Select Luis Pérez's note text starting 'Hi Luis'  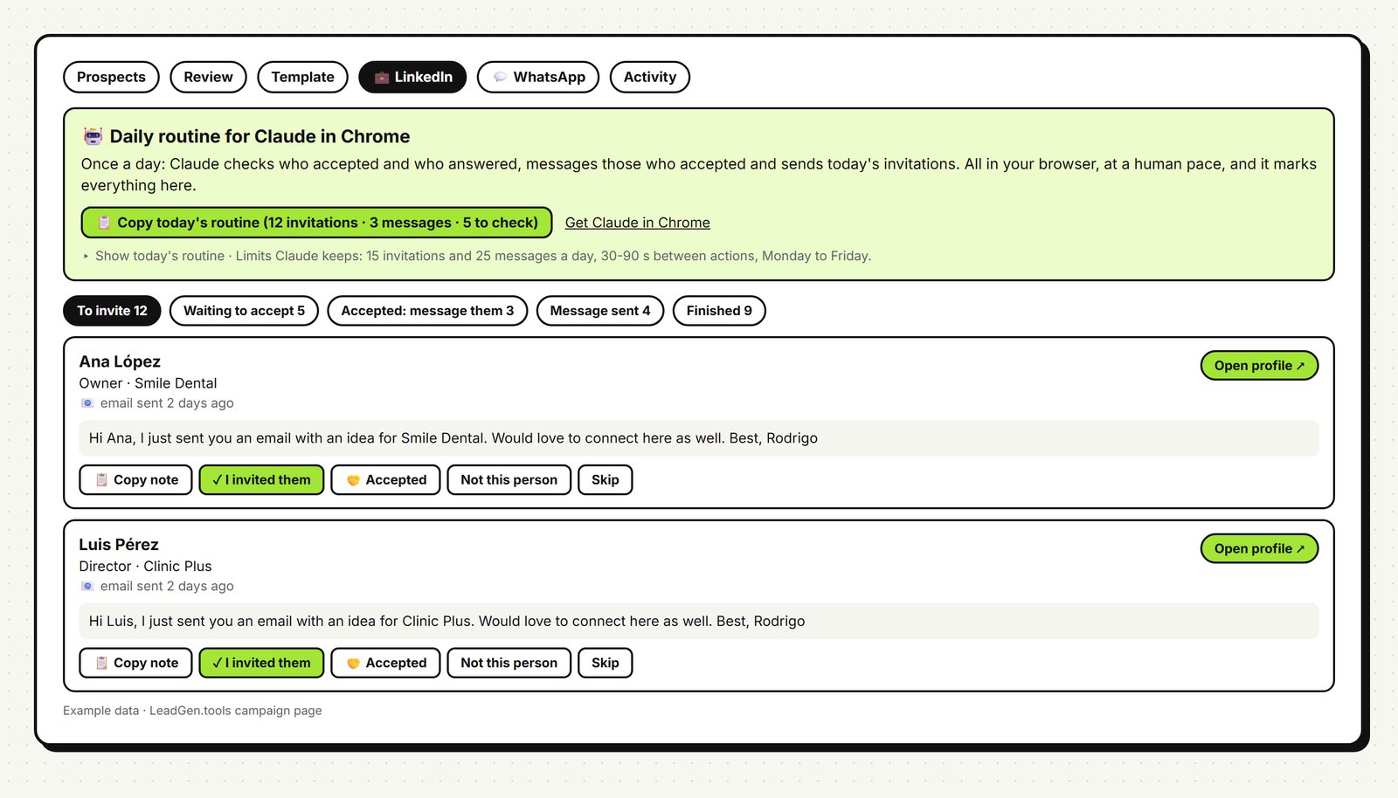pyautogui.click(x=446, y=622)
